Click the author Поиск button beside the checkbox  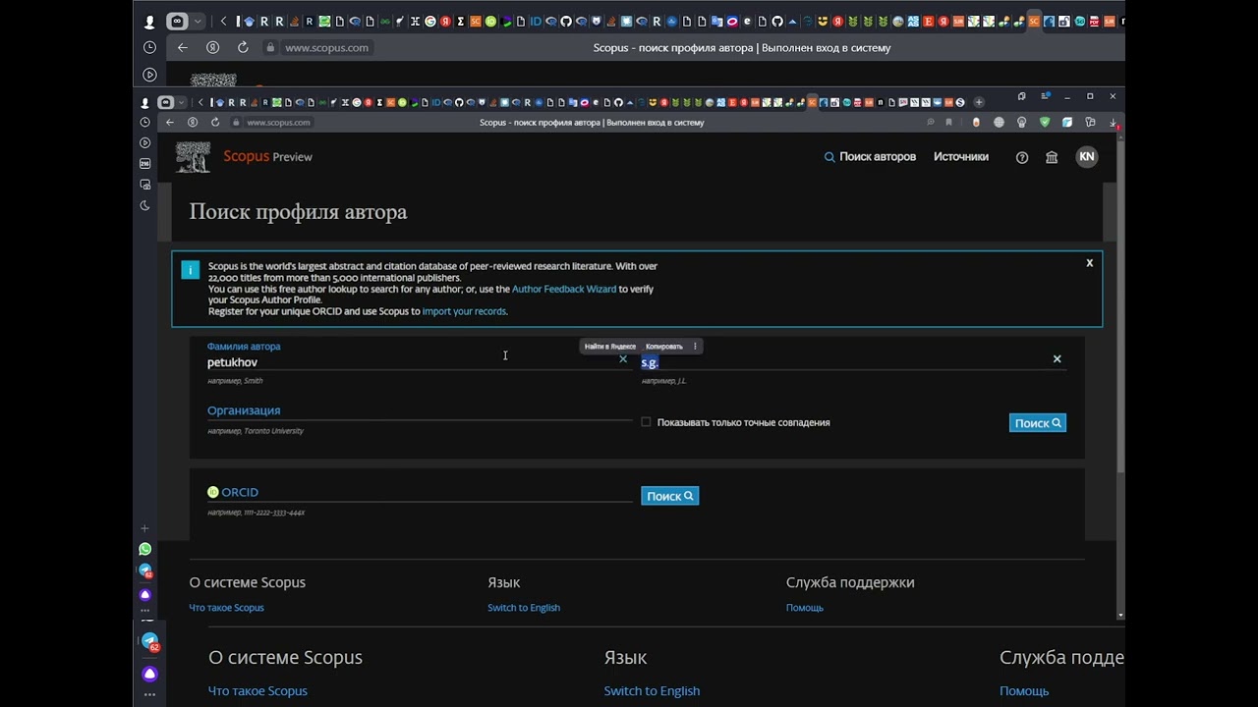coord(1037,423)
